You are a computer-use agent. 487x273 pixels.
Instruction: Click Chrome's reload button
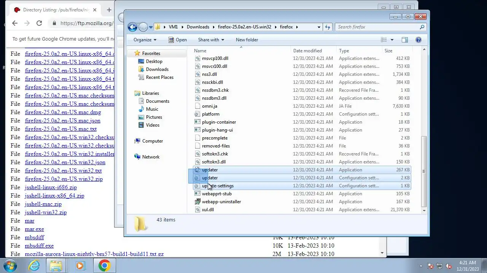point(39,23)
